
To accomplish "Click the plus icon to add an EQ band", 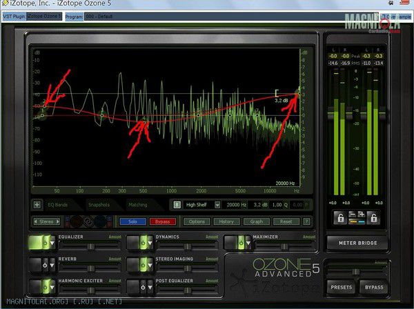I will (37, 204).
